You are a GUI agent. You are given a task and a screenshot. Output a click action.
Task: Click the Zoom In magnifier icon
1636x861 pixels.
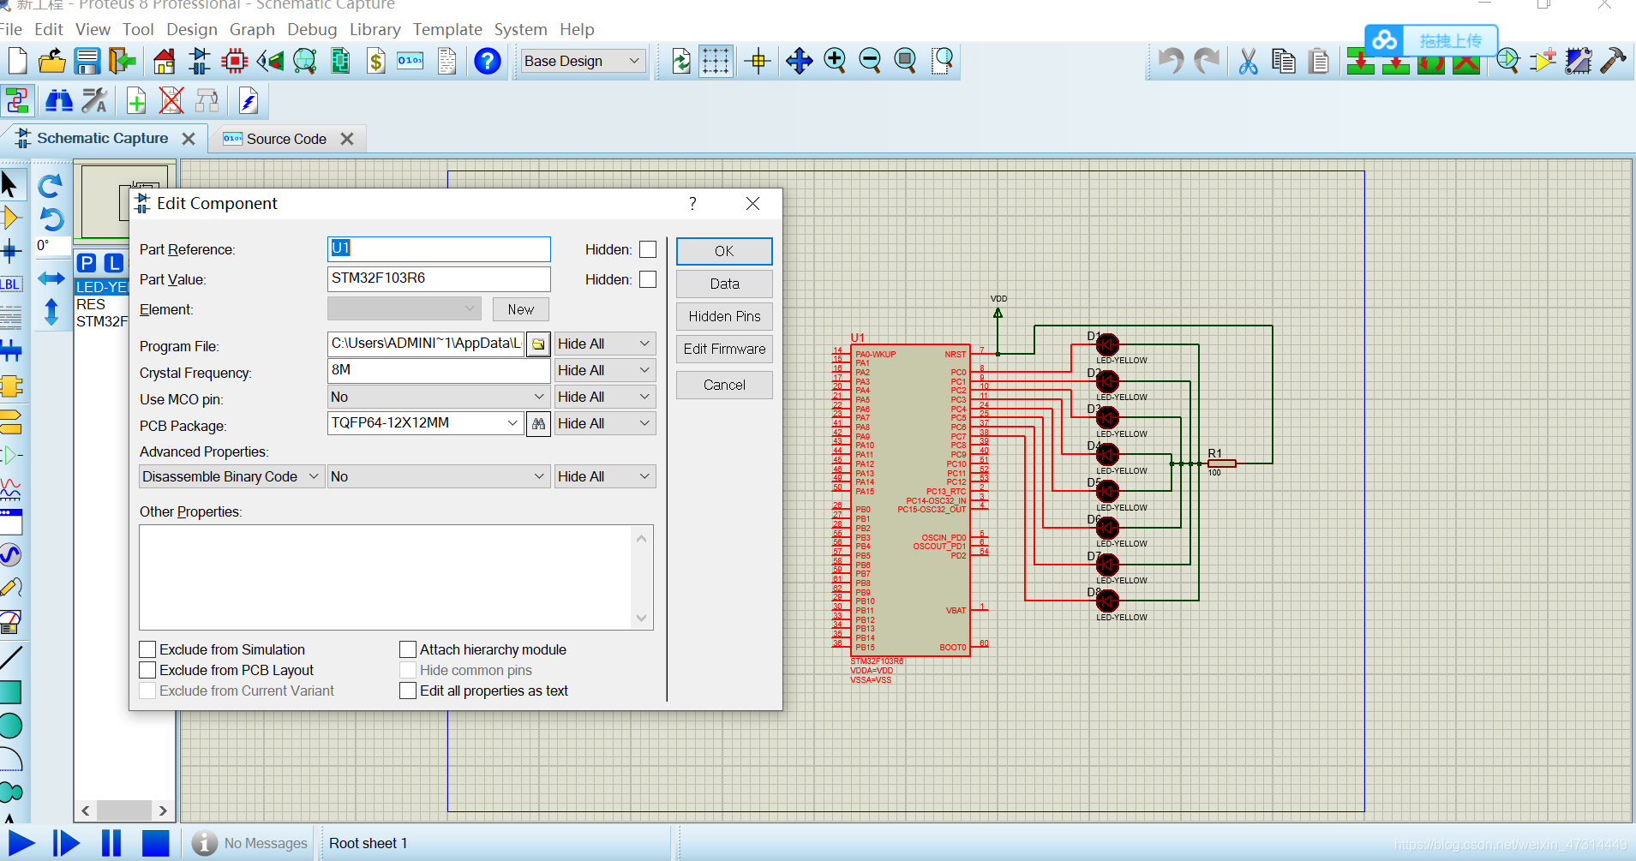pyautogui.click(x=834, y=61)
